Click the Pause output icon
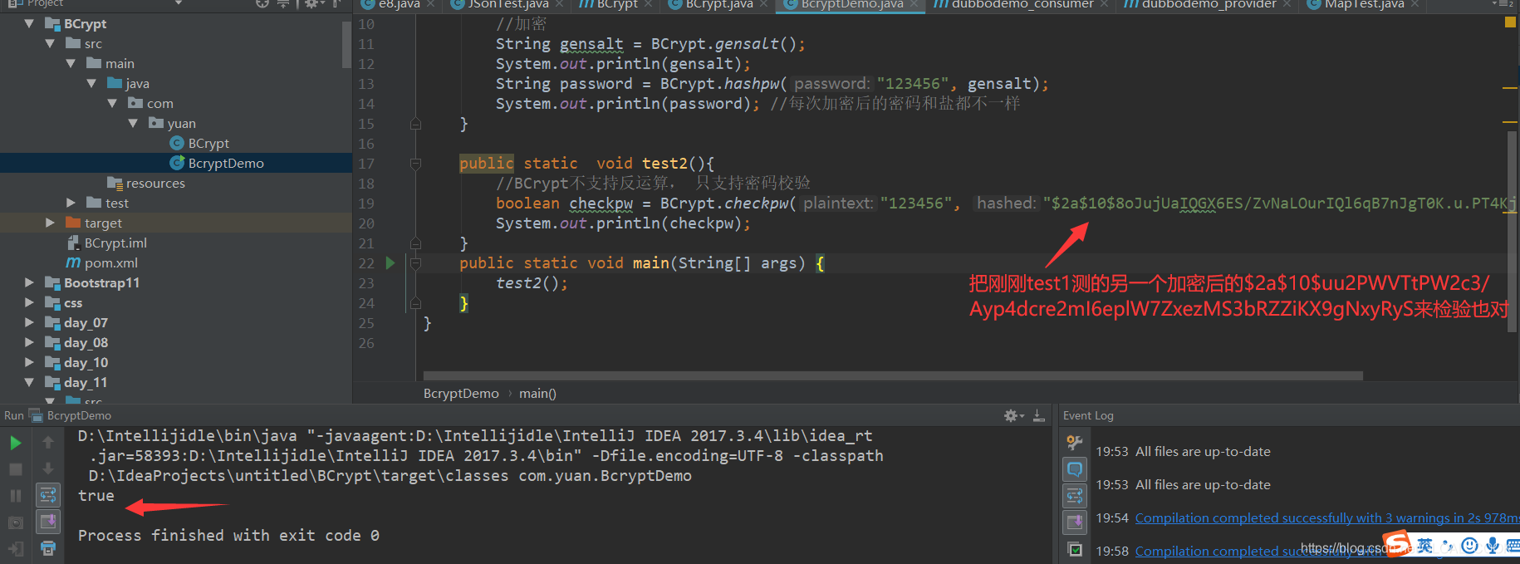Image resolution: width=1520 pixels, height=564 pixels. coord(15,496)
